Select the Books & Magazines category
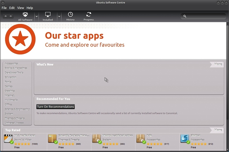Viewport: 229px width, 152px height. click(x=16, y=68)
